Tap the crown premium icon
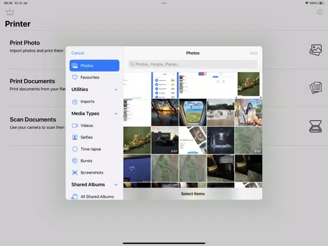The image size is (328, 246). (x=10, y=12)
